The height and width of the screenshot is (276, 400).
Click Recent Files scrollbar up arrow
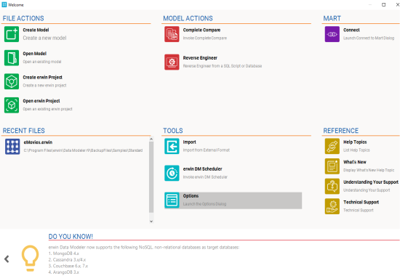(x=151, y=139)
